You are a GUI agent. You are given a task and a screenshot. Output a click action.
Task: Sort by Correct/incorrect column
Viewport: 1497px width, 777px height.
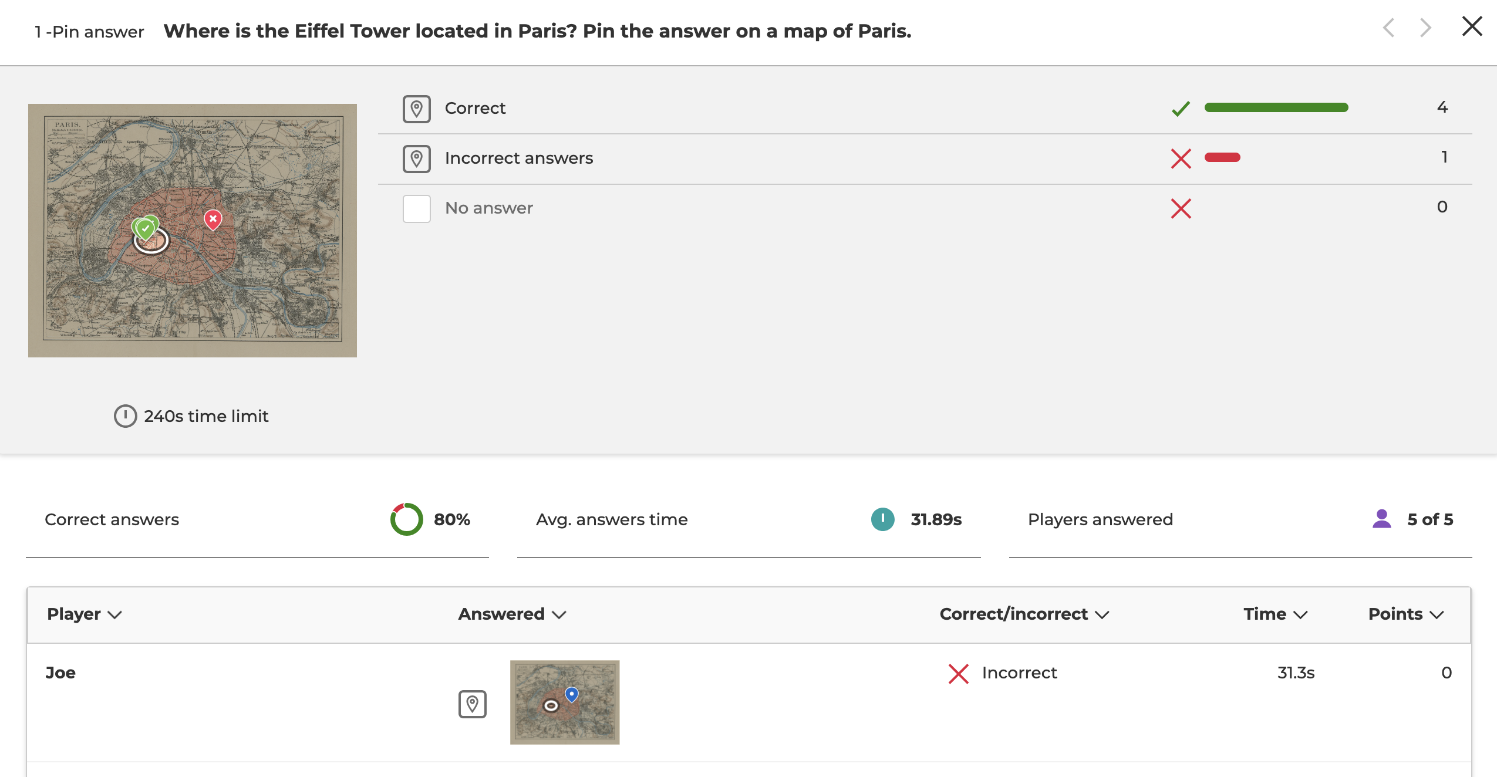point(1024,614)
